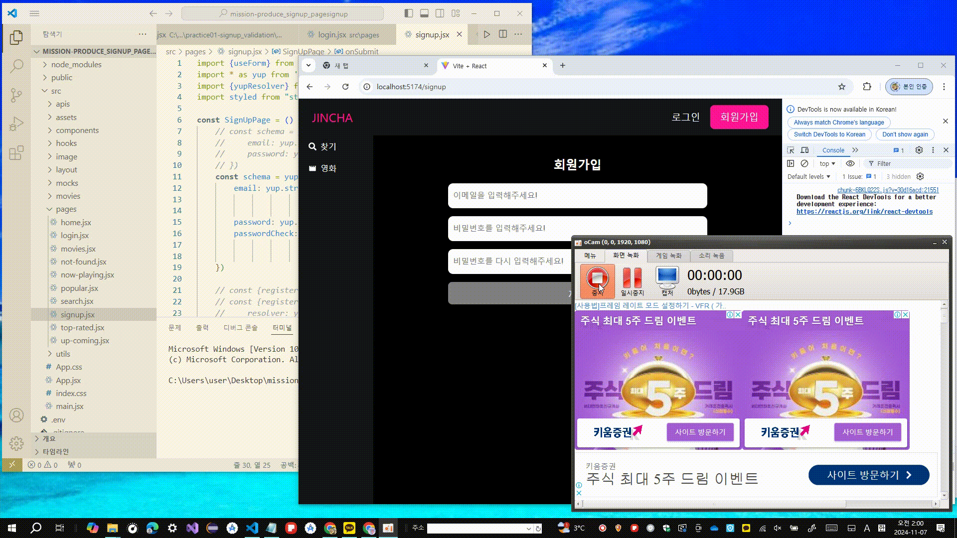Expand the components folder
Image resolution: width=957 pixels, height=538 pixels.
pyautogui.click(x=77, y=130)
